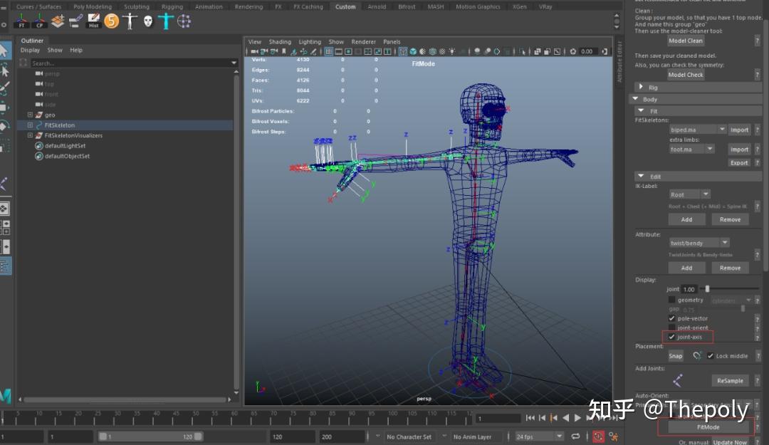
Task: Click the orange Bifrost shelf icon numbered 5
Action: click(111, 21)
